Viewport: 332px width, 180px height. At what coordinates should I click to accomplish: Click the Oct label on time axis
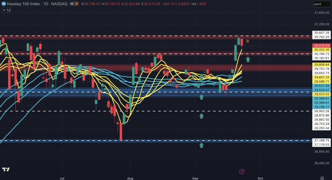[260, 178]
